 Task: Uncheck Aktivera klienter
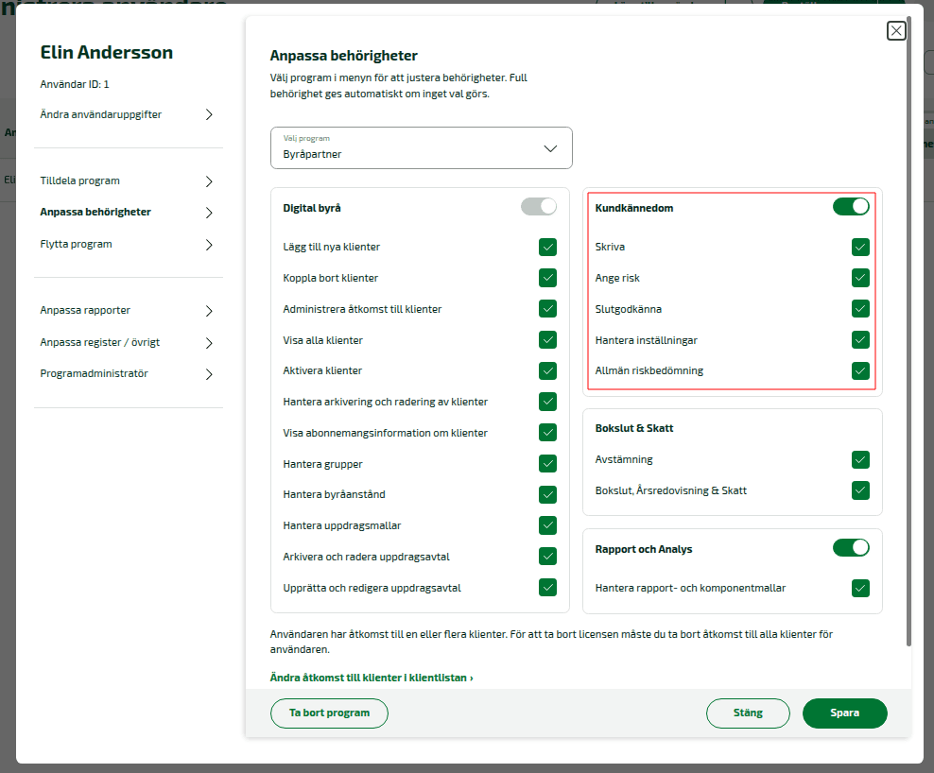pyautogui.click(x=547, y=371)
